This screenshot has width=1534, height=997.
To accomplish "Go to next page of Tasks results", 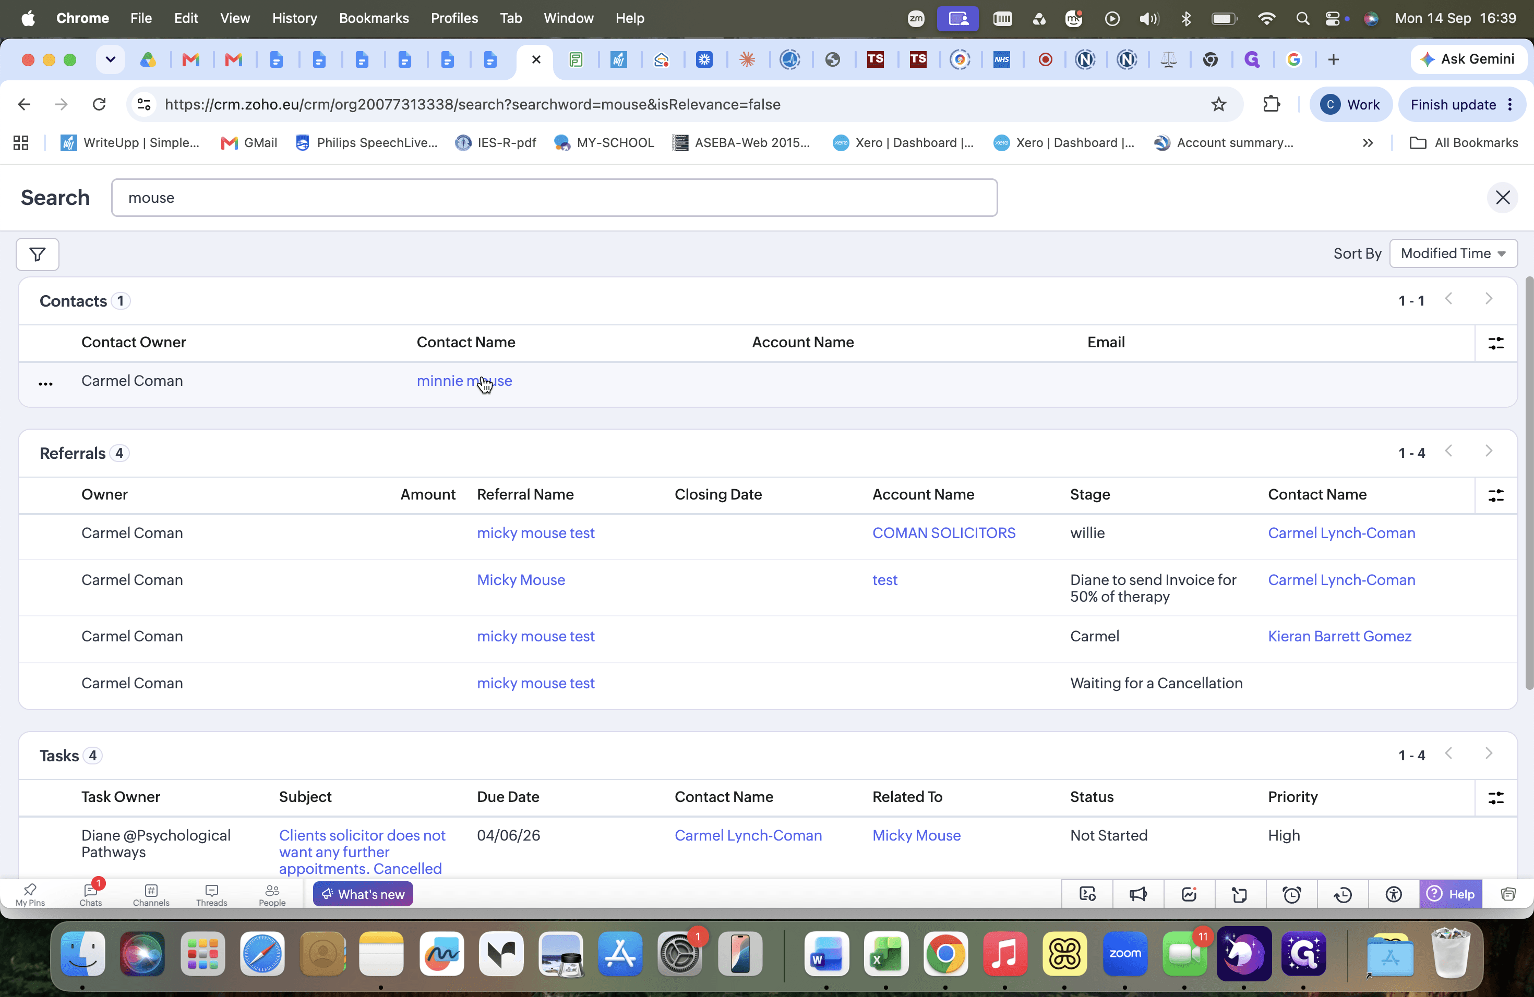I will click(1488, 753).
